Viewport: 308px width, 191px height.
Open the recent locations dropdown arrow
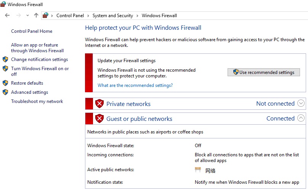coord(27,15)
